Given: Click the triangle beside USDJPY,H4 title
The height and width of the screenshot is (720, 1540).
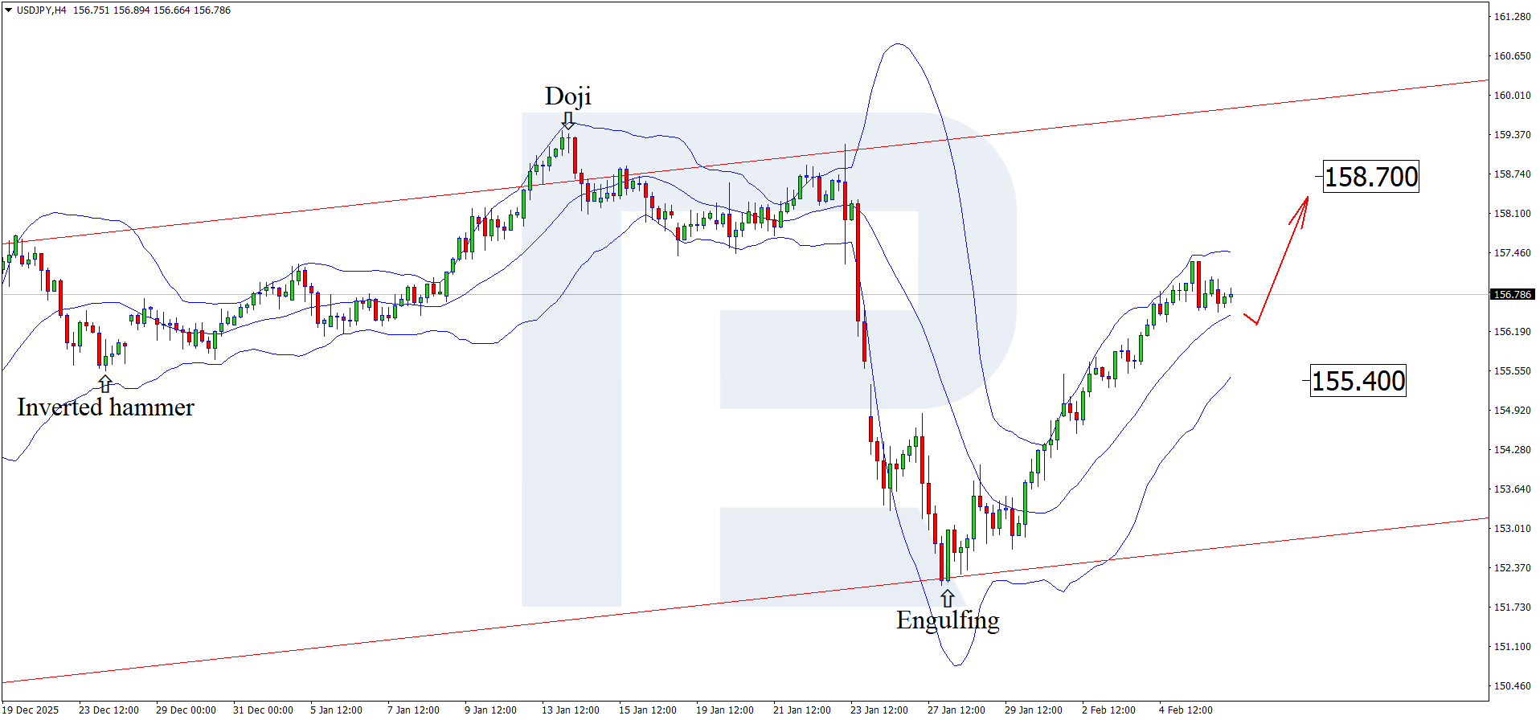Looking at the screenshot, I should [x=9, y=10].
